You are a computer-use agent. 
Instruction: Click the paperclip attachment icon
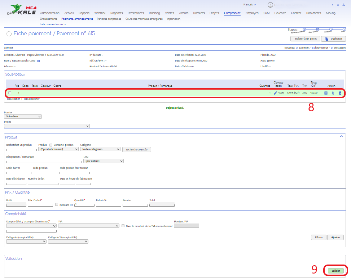(x=333, y=93)
